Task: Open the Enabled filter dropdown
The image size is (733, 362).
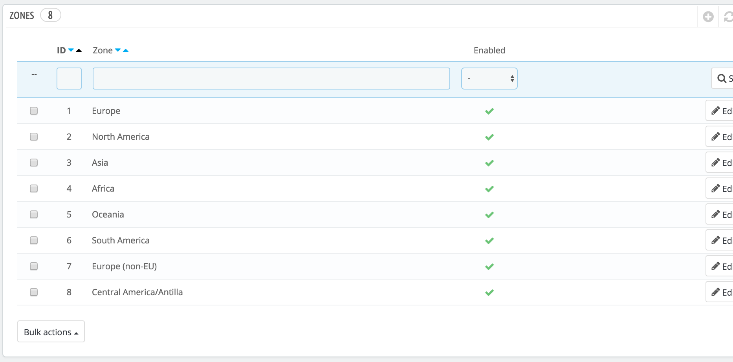Action: click(489, 79)
